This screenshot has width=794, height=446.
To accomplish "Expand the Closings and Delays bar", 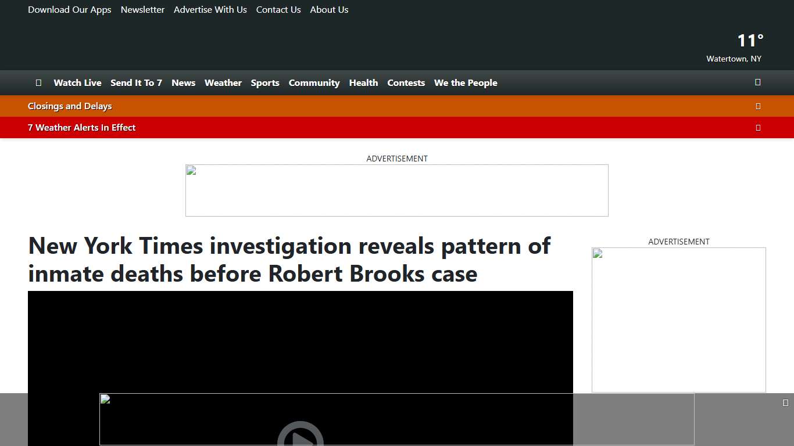I will [758, 106].
